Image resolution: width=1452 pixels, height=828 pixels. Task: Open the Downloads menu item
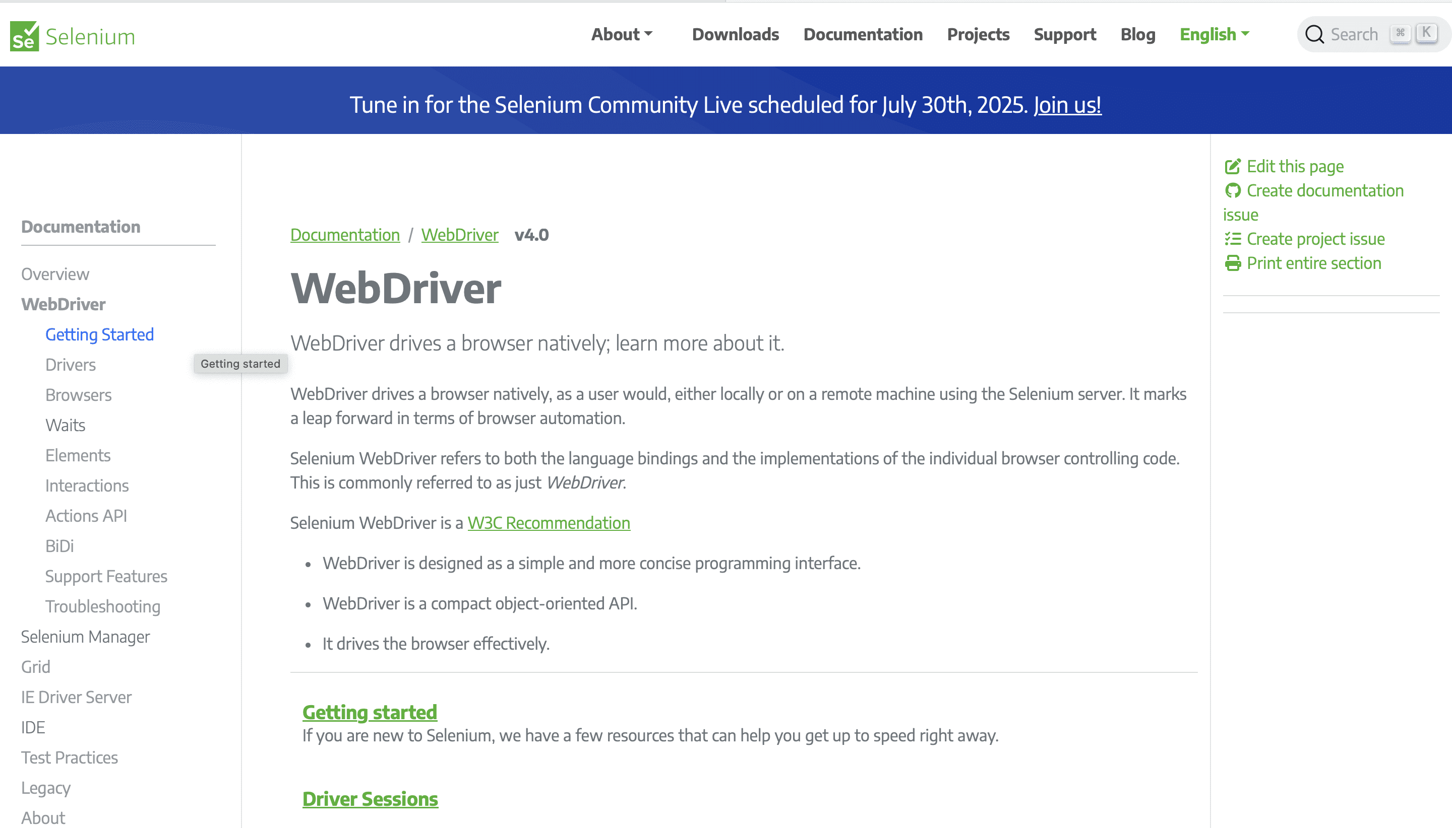(735, 35)
